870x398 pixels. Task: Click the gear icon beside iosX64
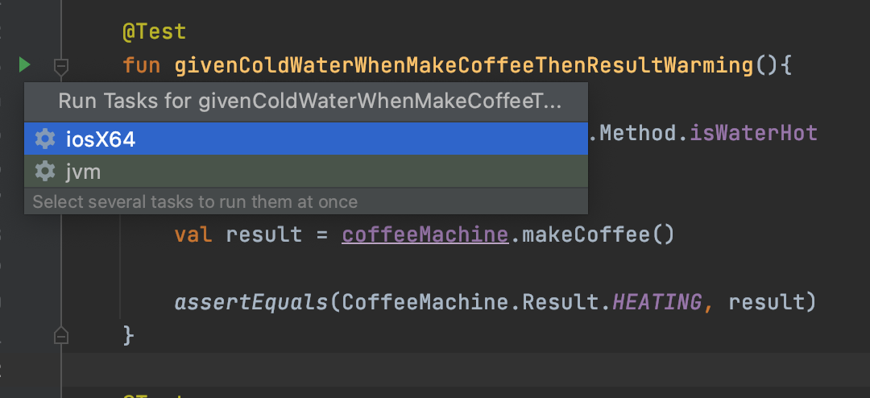(45, 139)
